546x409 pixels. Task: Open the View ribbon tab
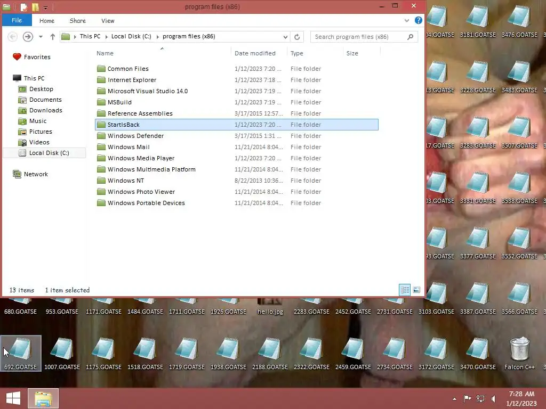coord(108,21)
